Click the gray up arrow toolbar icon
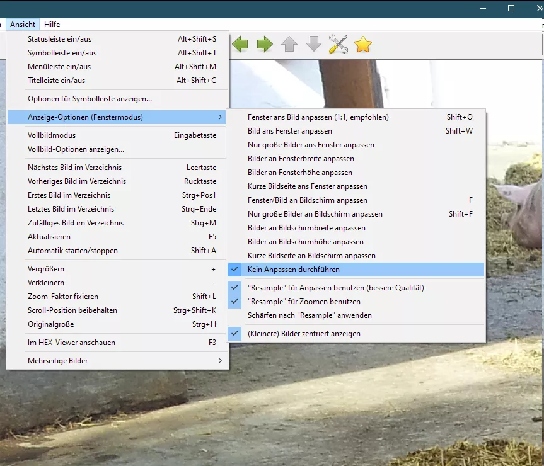 (289, 44)
